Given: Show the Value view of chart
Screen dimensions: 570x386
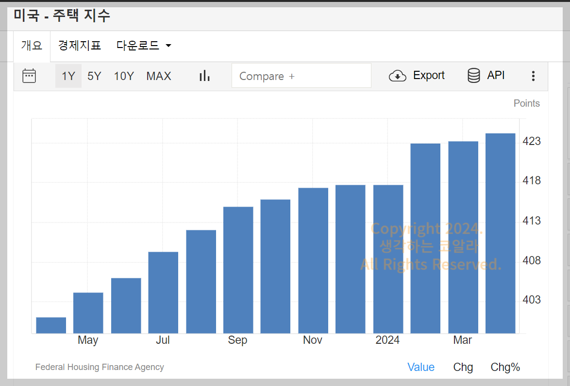Looking at the screenshot, I should coord(420,367).
